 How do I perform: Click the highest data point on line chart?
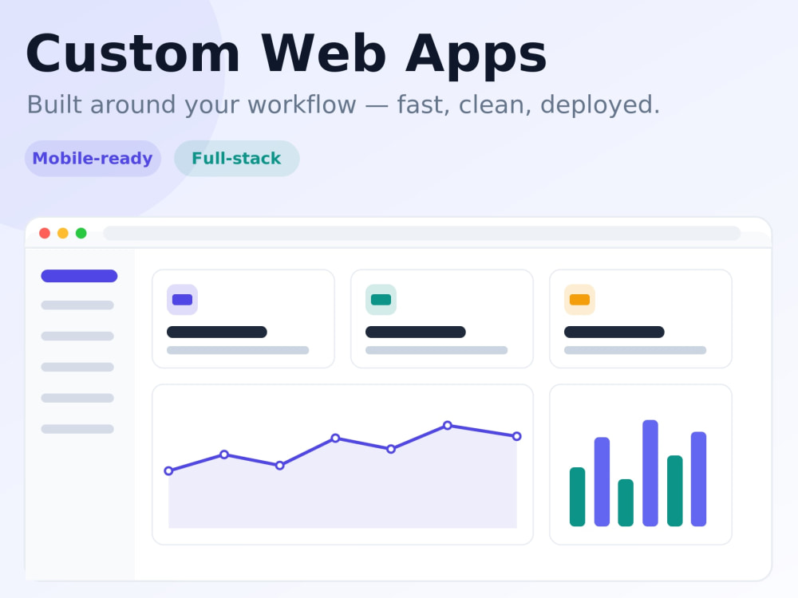448,425
